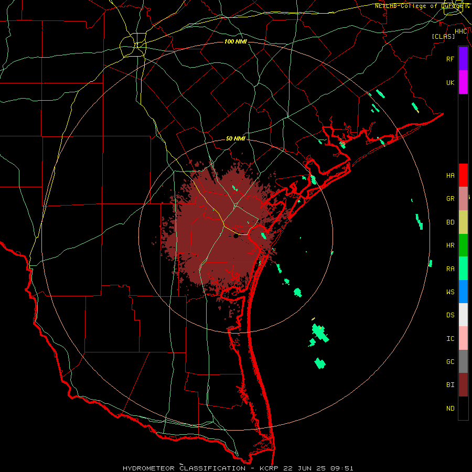Click the magenta UK legend color swatch

tap(463, 82)
